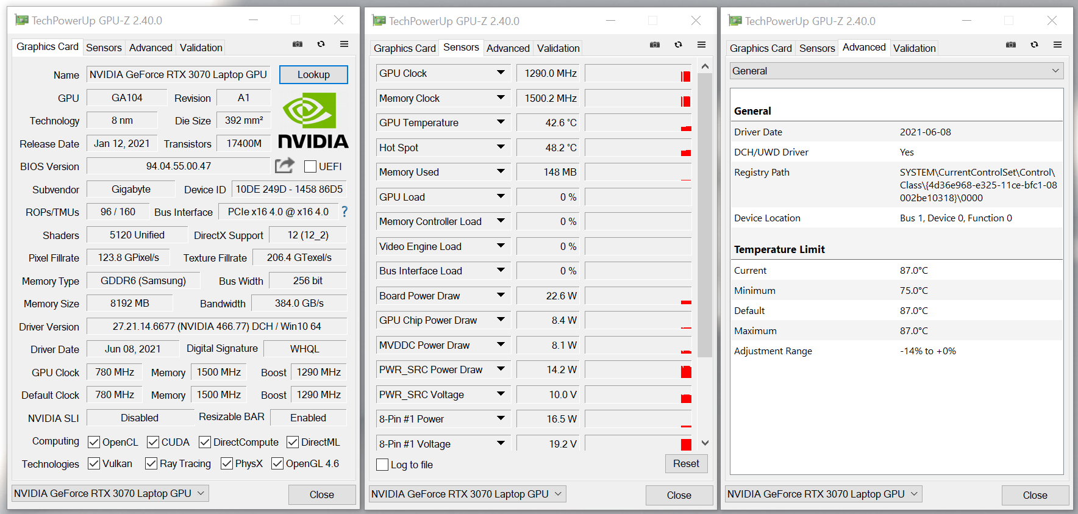Click the GPU Name field
This screenshot has height=514, width=1078.
pyautogui.click(x=179, y=74)
